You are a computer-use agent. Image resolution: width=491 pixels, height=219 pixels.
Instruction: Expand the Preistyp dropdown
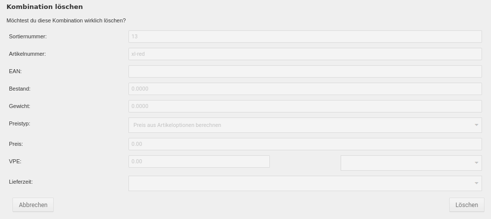tap(305, 125)
